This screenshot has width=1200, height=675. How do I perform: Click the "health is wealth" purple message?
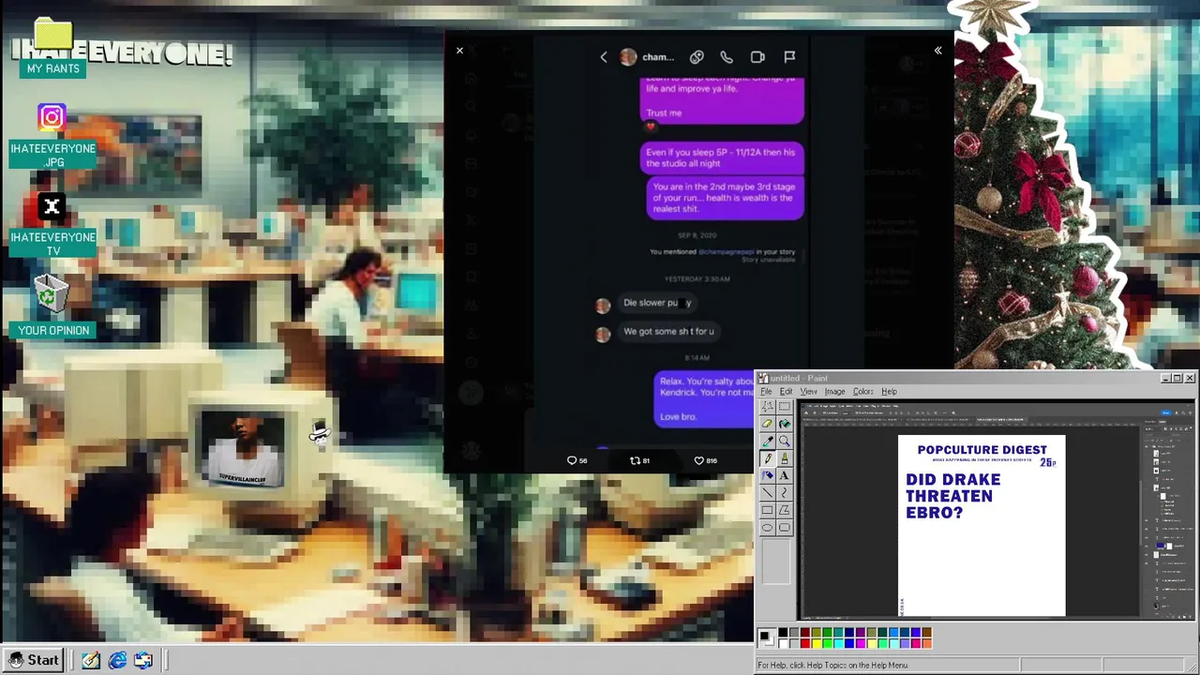(x=725, y=198)
